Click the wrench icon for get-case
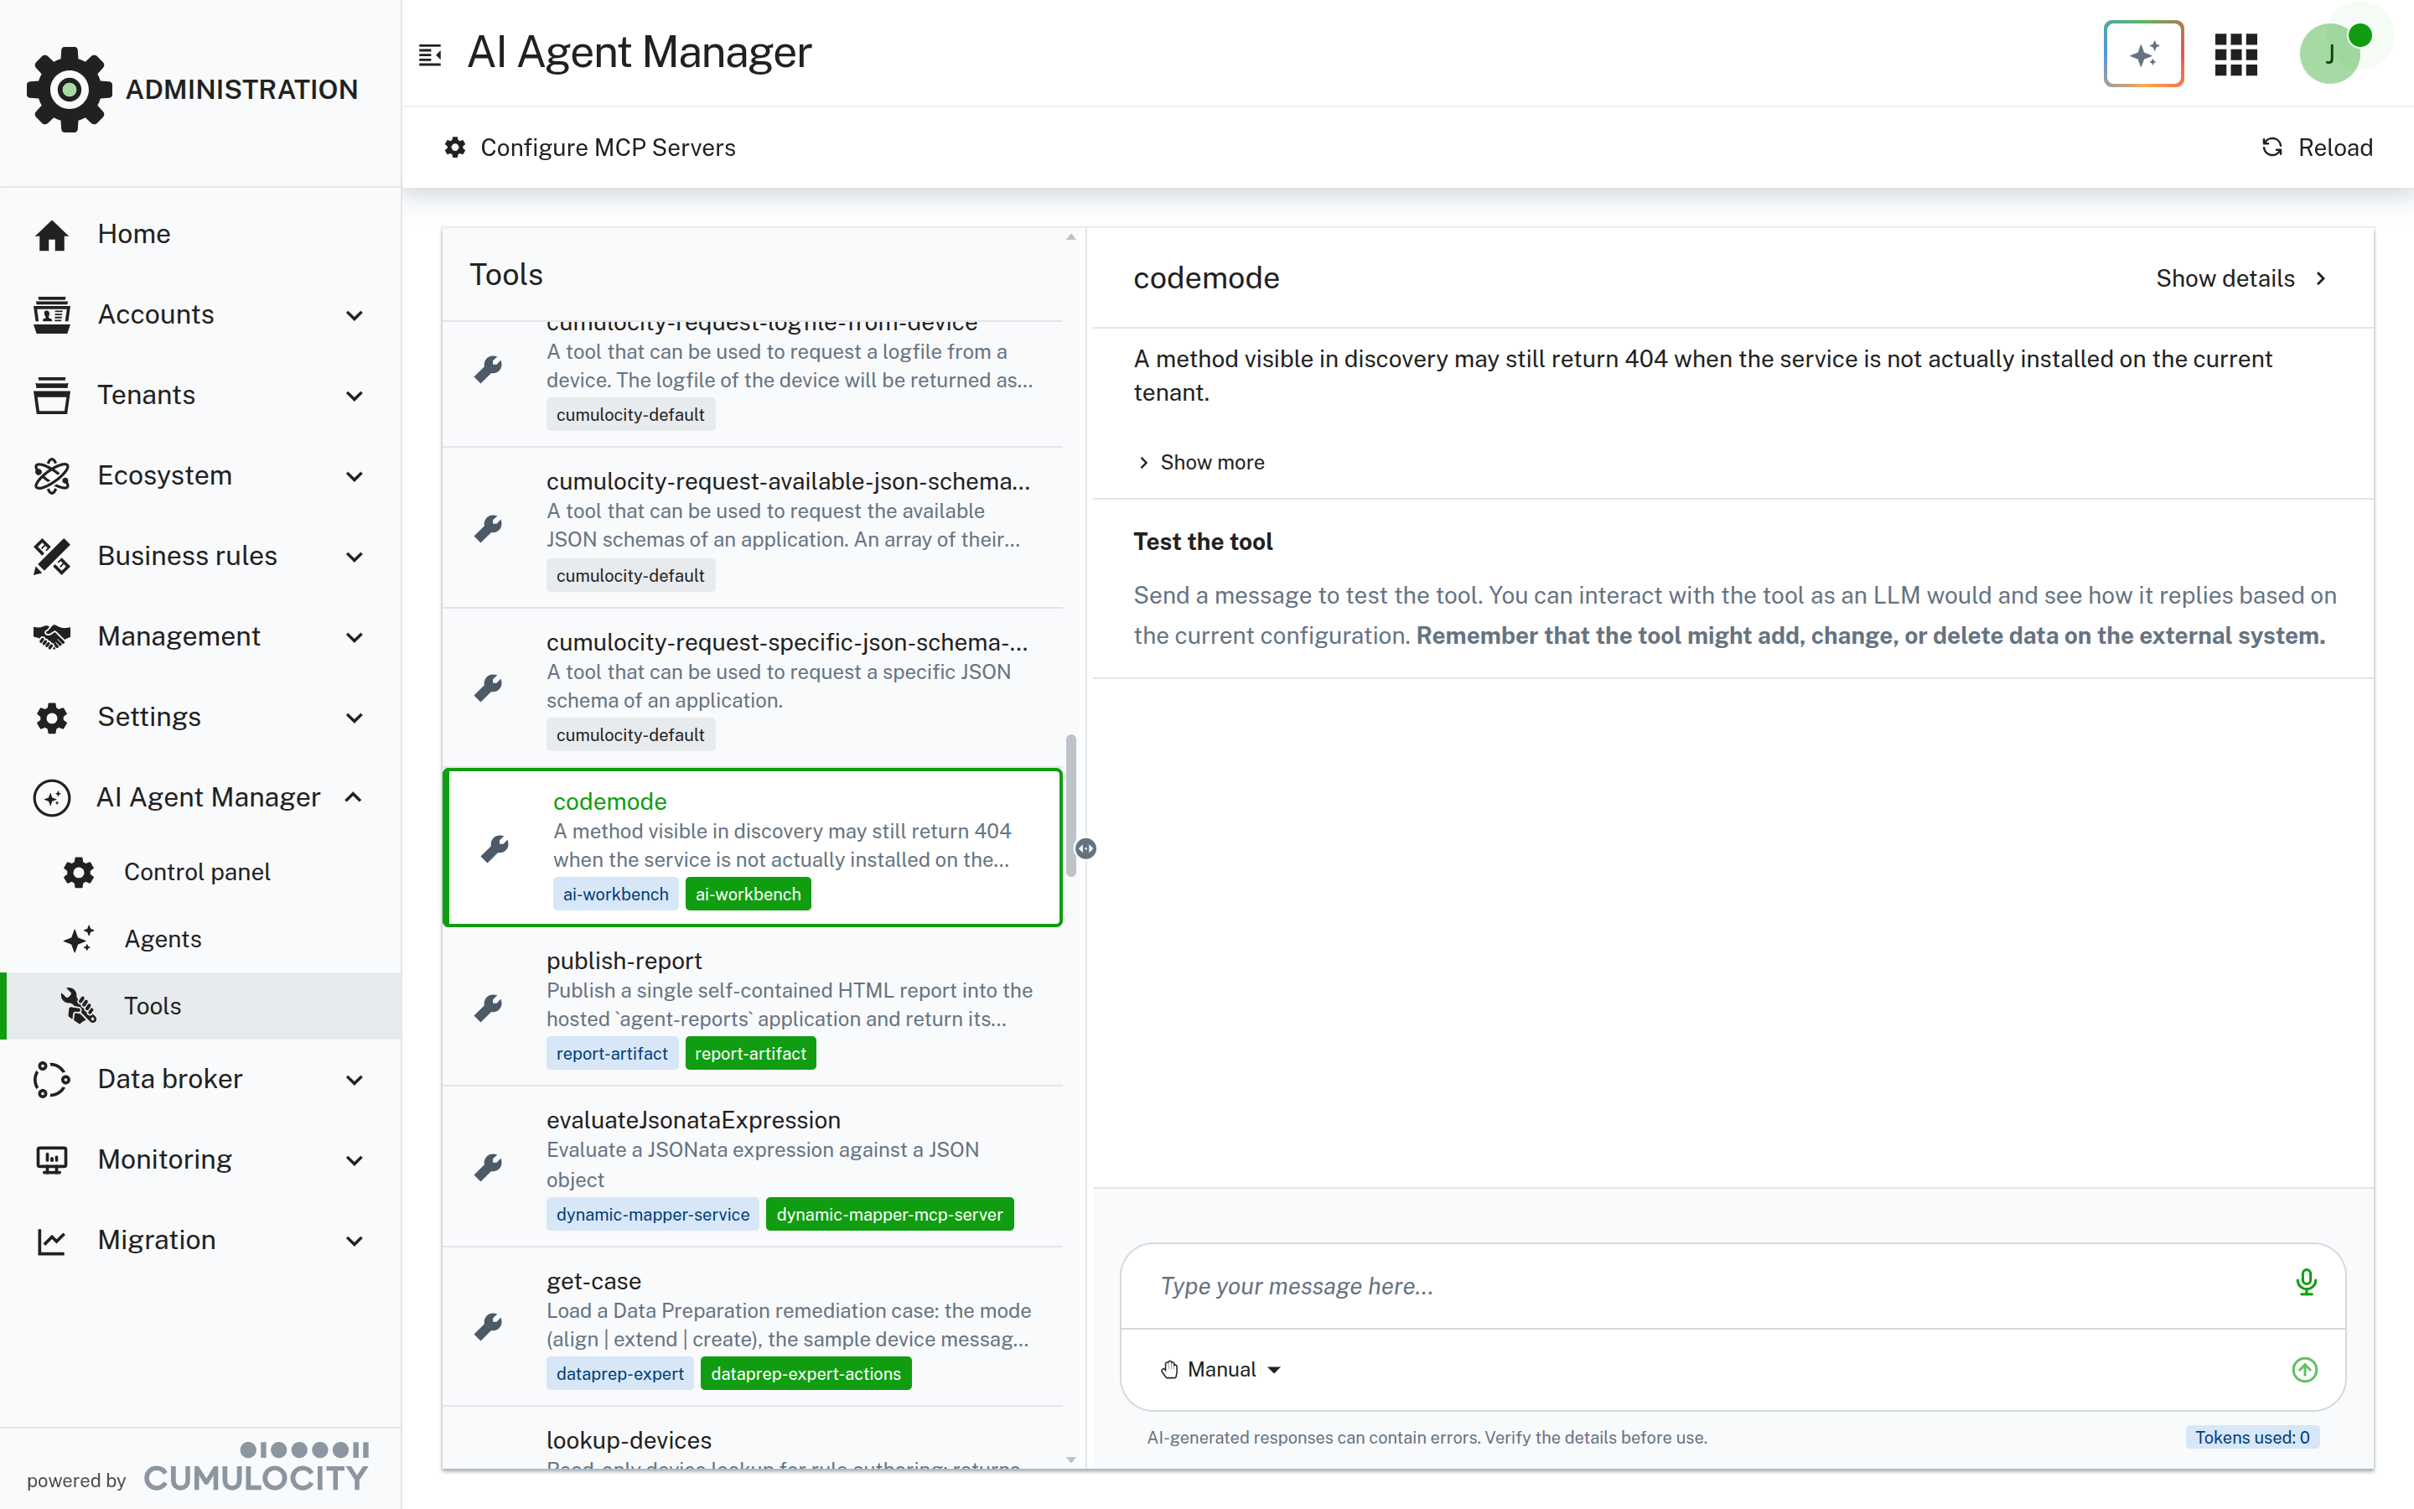Viewport: 2414px width, 1509px height. (x=488, y=1326)
